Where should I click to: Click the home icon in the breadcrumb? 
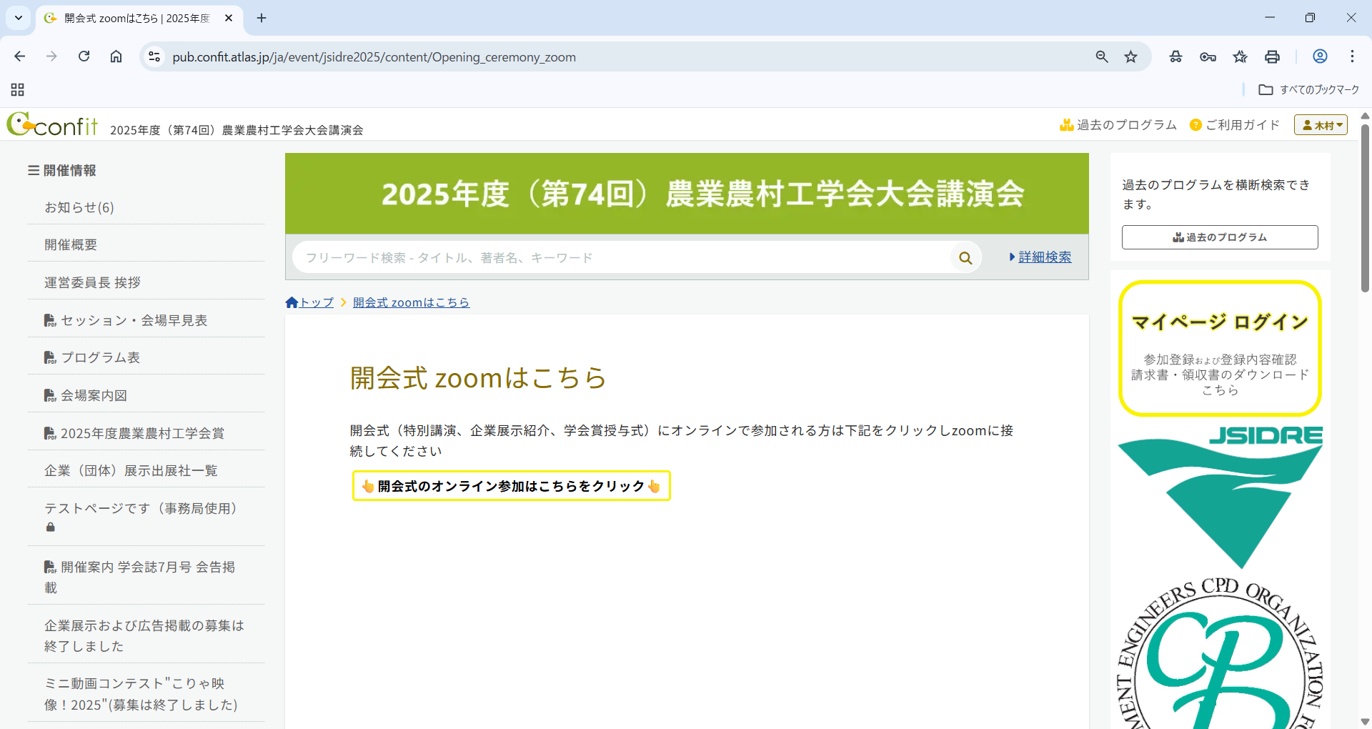tap(292, 302)
